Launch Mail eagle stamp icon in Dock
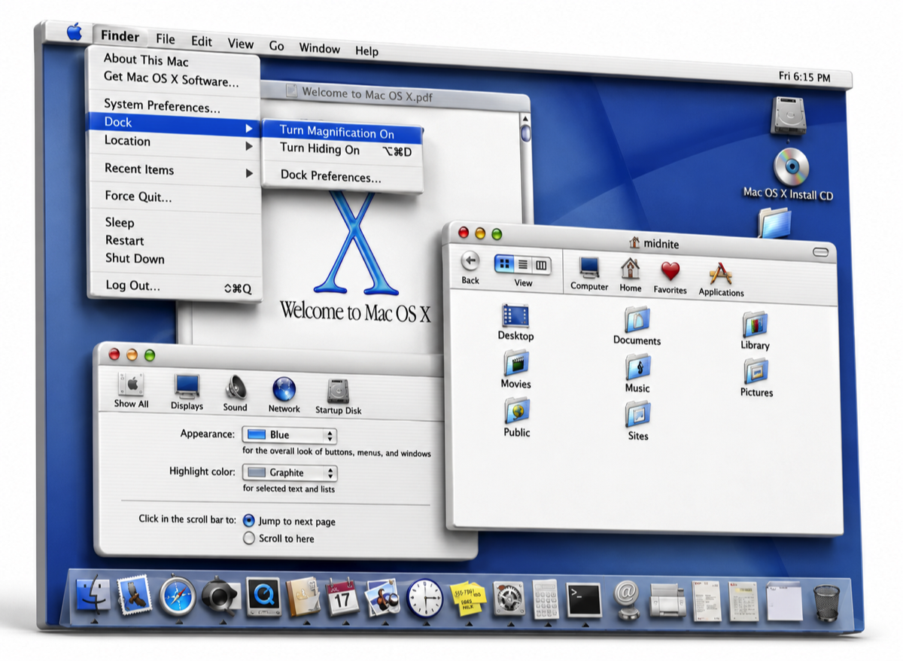The image size is (903, 661). pyautogui.click(x=135, y=594)
